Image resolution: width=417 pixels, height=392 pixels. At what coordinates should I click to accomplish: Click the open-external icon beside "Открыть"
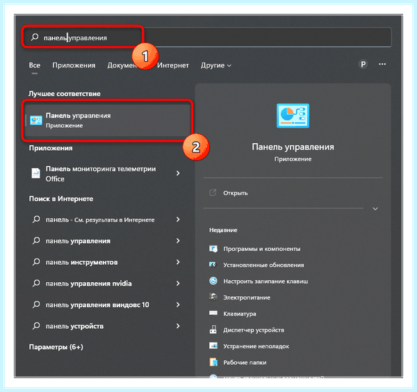click(x=213, y=193)
